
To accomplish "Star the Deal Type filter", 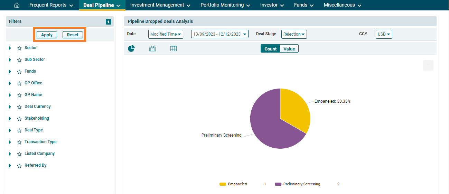I will pos(19,130).
